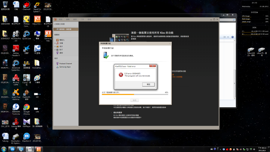Expand the Music tree node in Kies

click(x=55, y=43)
